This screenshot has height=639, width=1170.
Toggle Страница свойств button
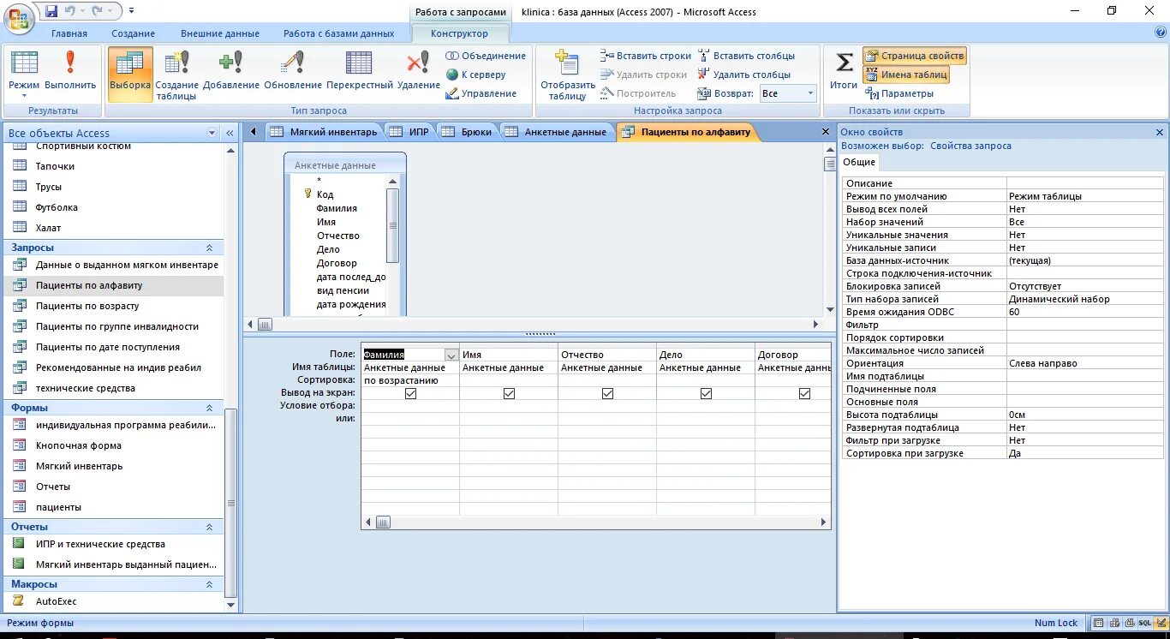click(x=915, y=56)
